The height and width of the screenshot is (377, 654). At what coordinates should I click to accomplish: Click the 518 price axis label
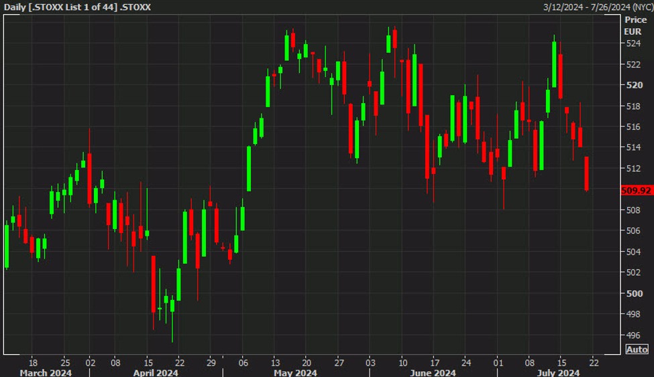tap(633, 106)
